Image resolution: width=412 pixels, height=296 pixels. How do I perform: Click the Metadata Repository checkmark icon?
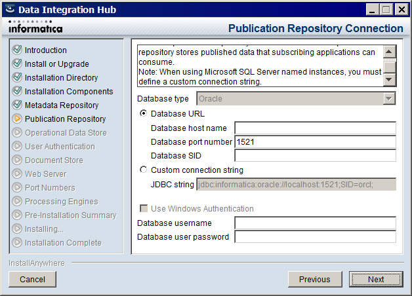click(x=17, y=105)
